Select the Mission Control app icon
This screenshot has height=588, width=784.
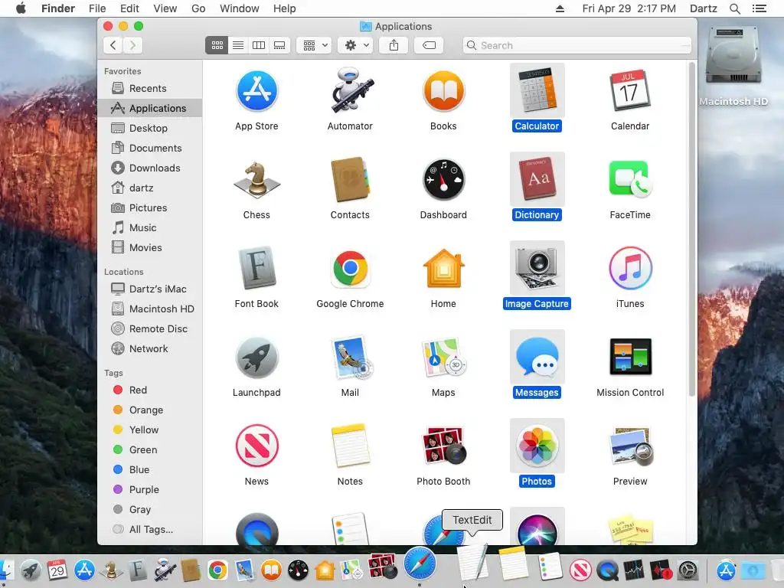click(x=630, y=357)
